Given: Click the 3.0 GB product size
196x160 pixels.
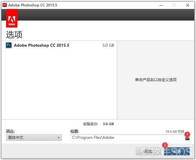Looking at the screenshot, I should (108, 45).
